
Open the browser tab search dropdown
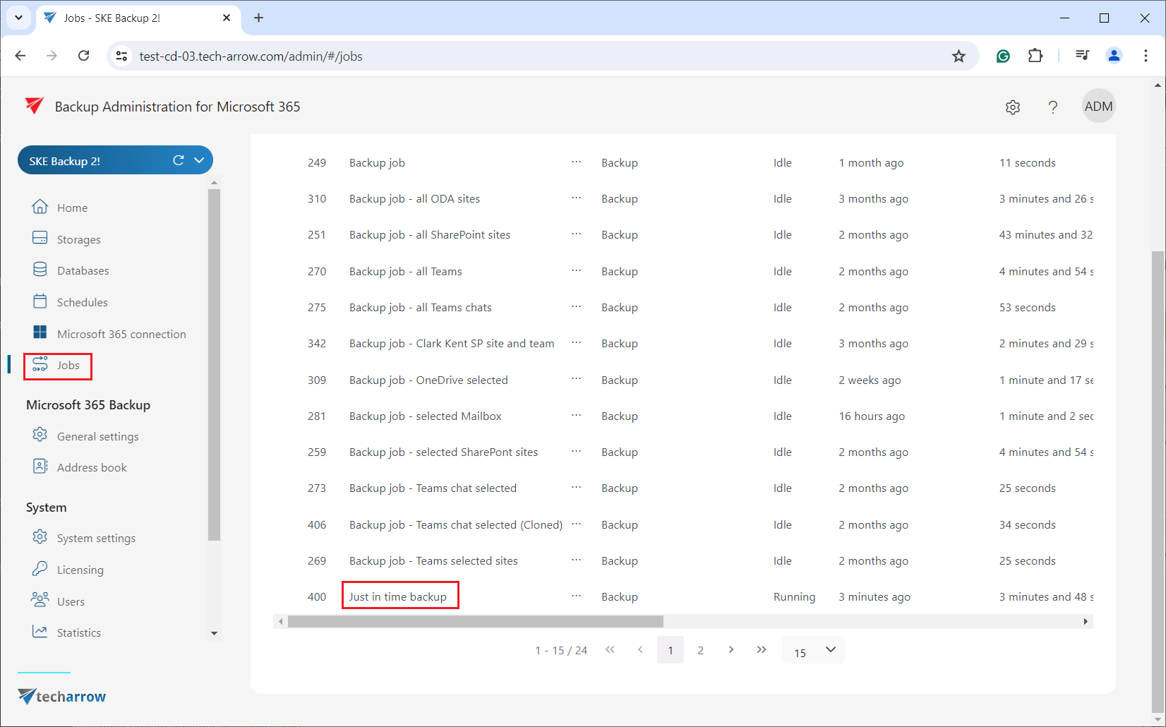19,18
